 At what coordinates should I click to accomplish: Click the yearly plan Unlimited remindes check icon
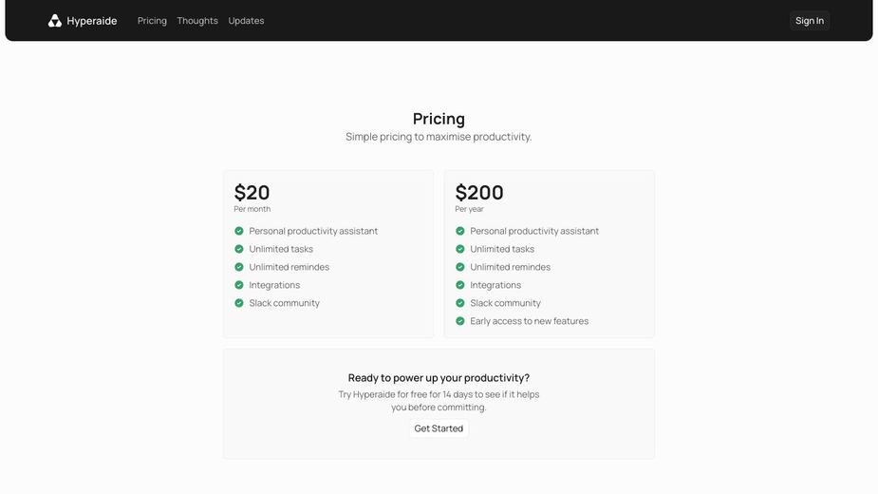pyautogui.click(x=460, y=267)
